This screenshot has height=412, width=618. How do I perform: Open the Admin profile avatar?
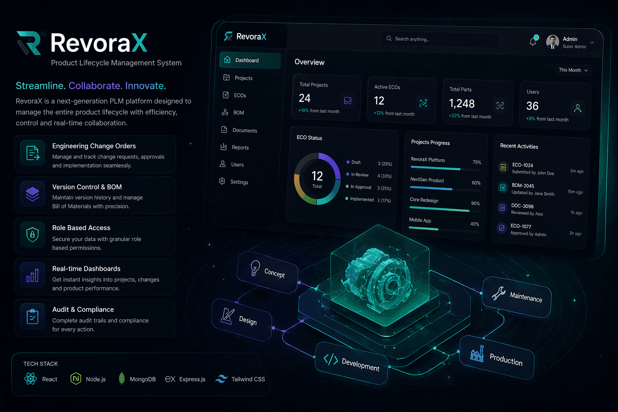[552, 42]
